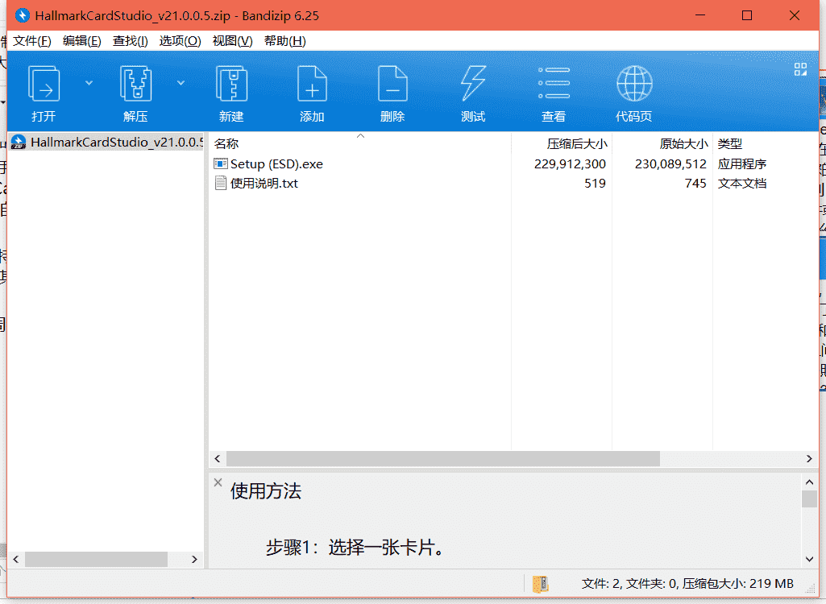Click original size 230,089,512 cell

[x=670, y=164]
